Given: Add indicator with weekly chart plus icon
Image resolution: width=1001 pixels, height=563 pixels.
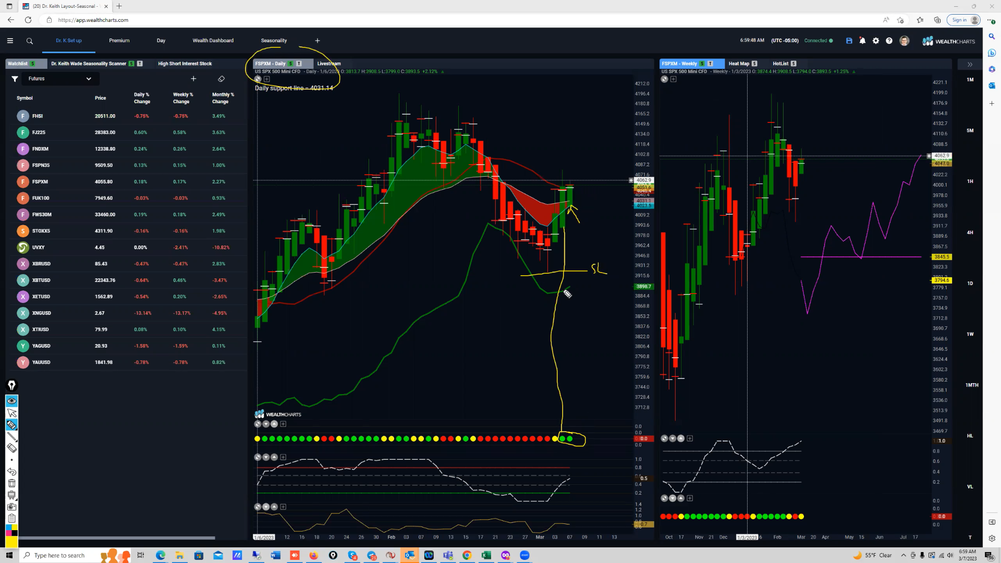Looking at the screenshot, I should pyautogui.click(x=674, y=79).
